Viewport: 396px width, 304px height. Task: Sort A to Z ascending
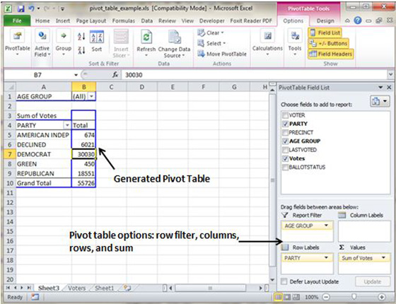(x=81, y=36)
